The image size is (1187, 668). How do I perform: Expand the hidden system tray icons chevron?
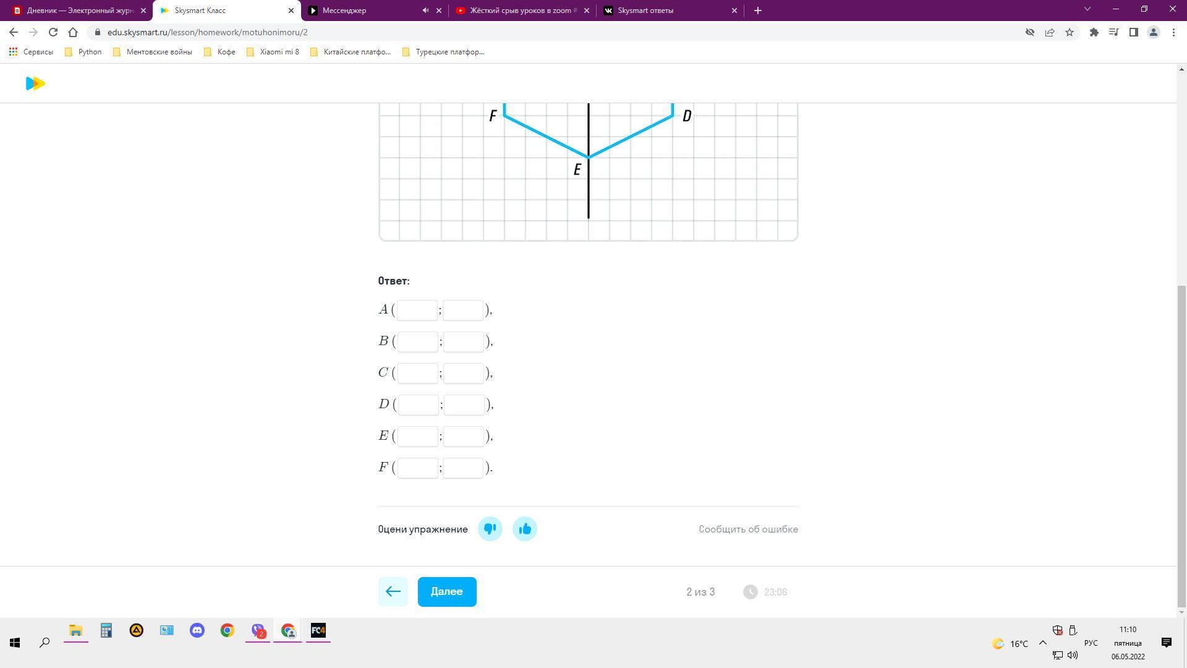1042,643
